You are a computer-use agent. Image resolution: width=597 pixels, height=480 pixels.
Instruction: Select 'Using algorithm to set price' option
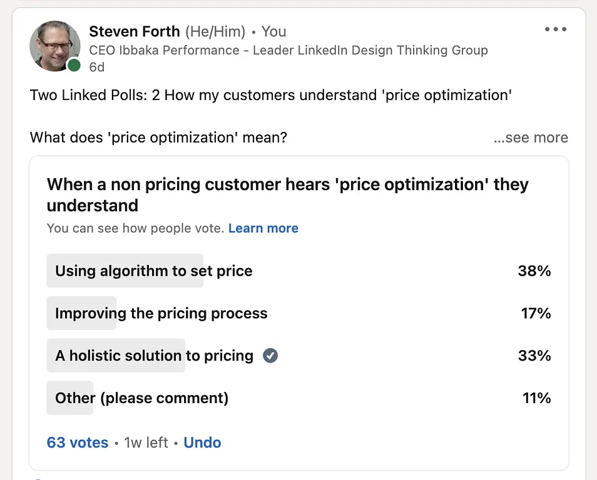point(299,271)
